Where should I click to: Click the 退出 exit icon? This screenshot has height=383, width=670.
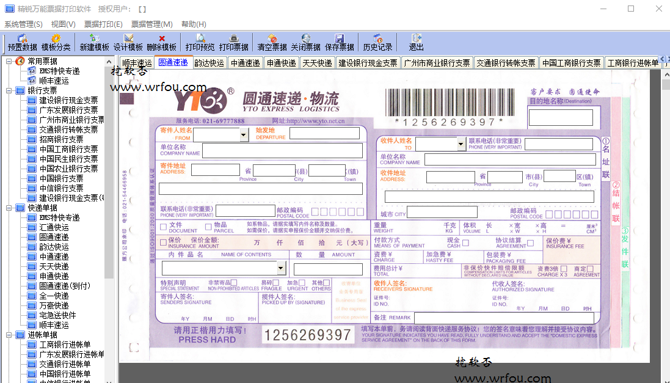[x=416, y=43]
